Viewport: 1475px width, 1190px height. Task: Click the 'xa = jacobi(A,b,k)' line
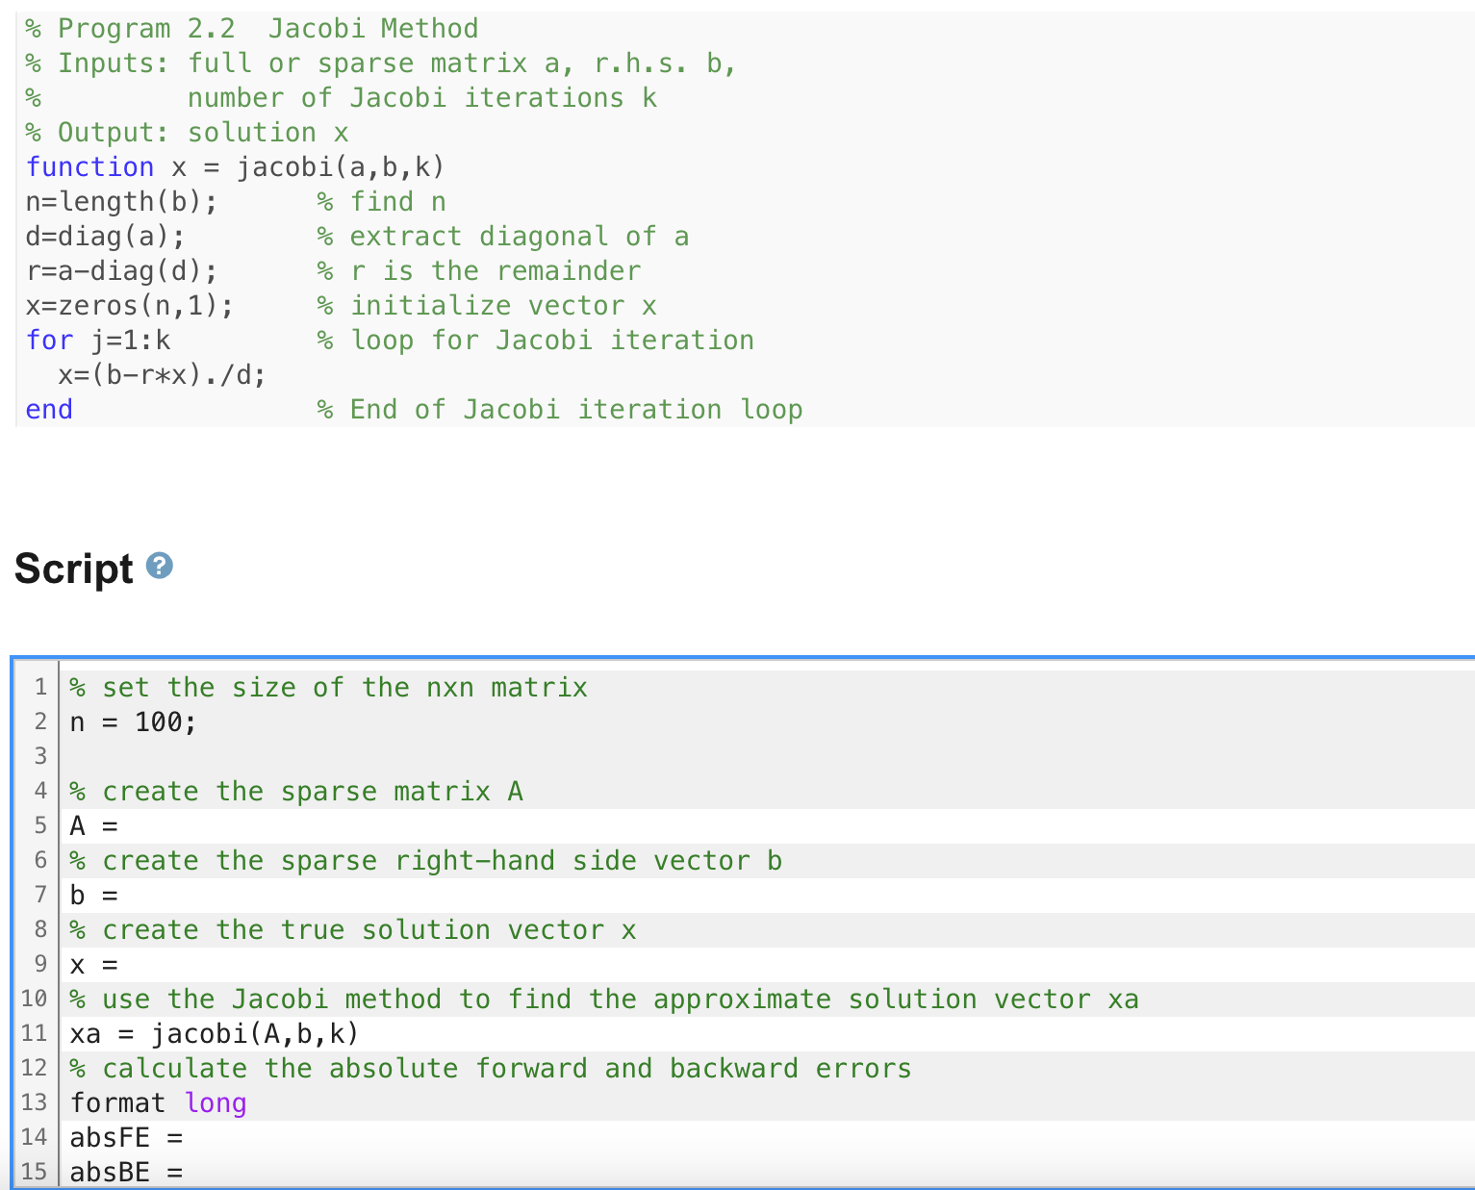214,1034
